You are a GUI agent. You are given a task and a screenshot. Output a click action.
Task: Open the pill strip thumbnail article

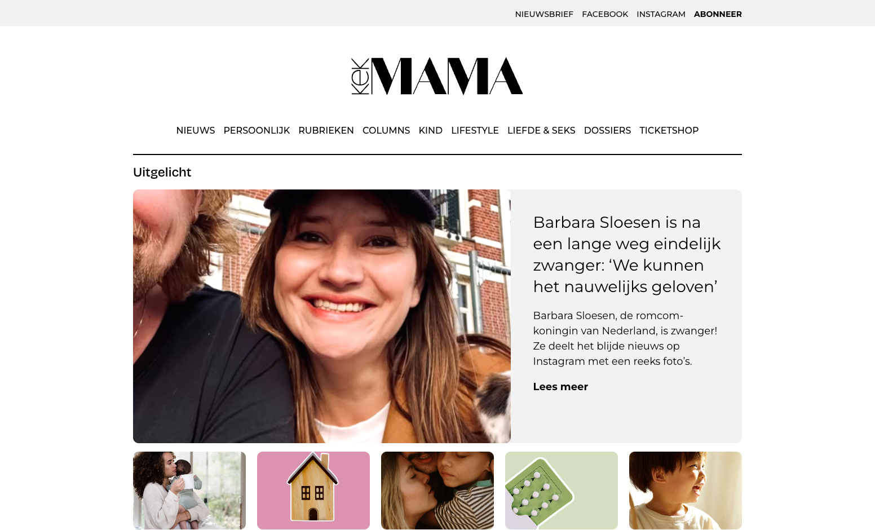coord(562,490)
